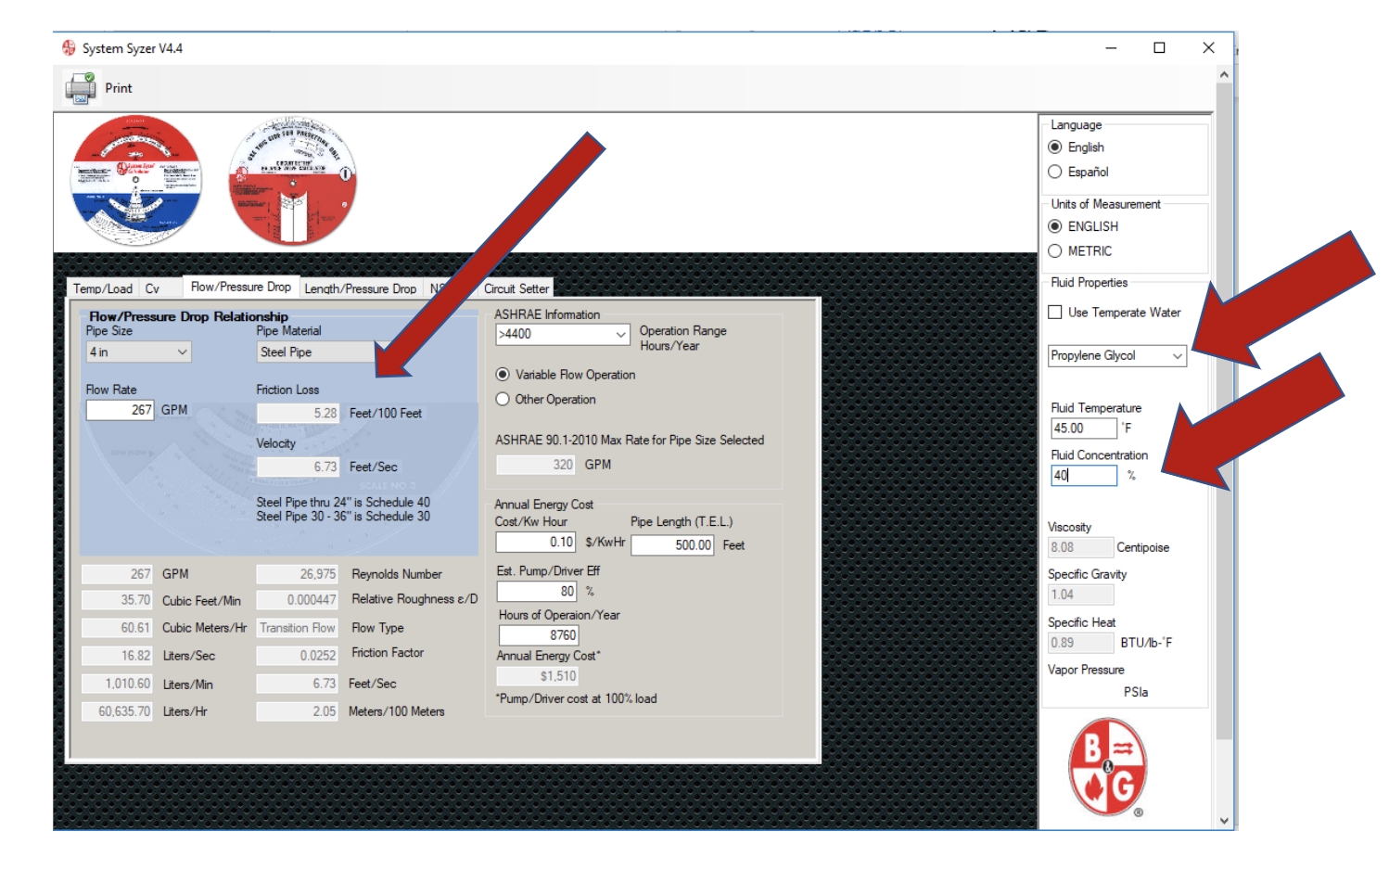
Task: Click the Velocity 6.73 Feet/Sec value
Action: pos(299,467)
